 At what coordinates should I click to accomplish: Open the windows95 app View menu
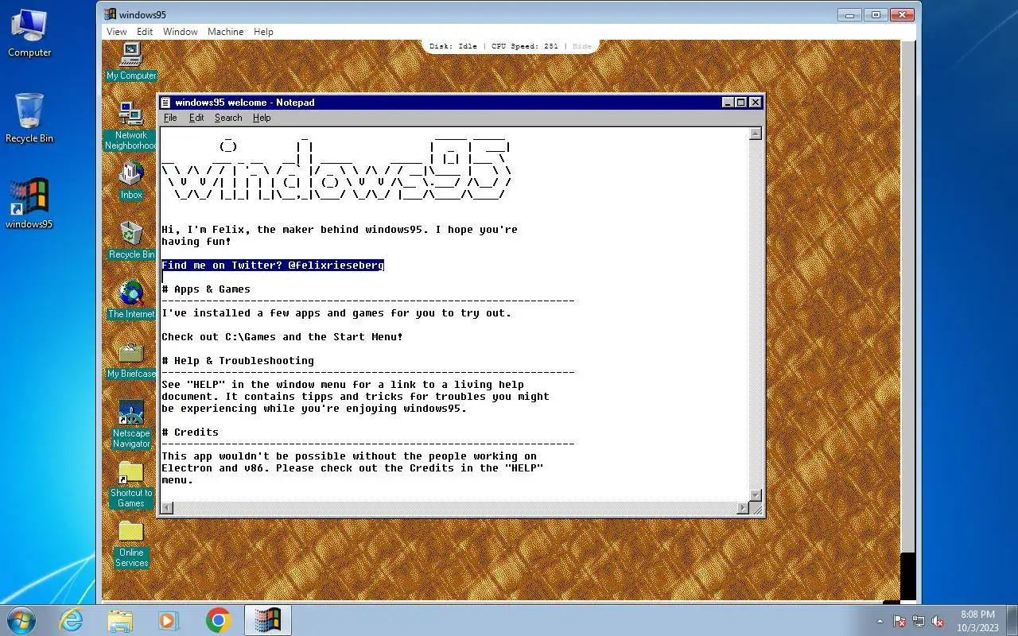pyautogui.click(x=117, y=32)
